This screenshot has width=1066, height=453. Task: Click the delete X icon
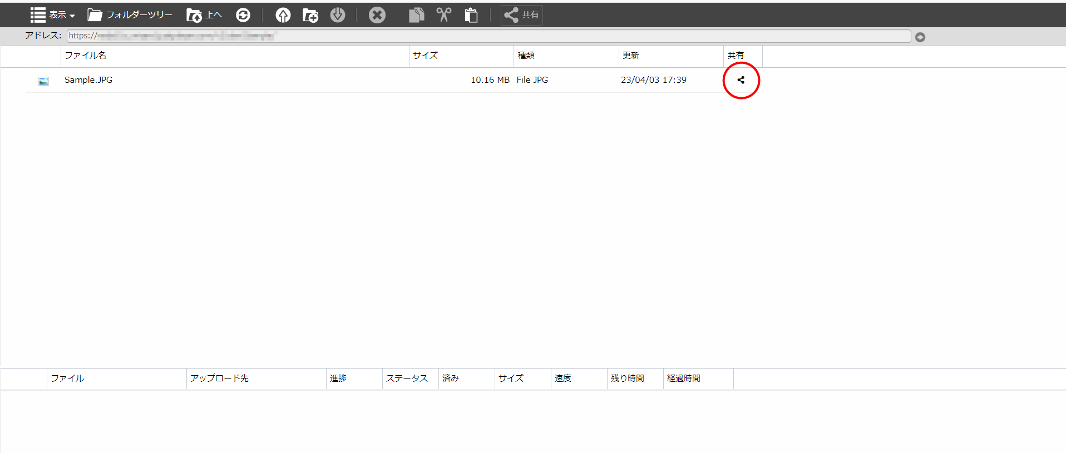coord(377,15)
